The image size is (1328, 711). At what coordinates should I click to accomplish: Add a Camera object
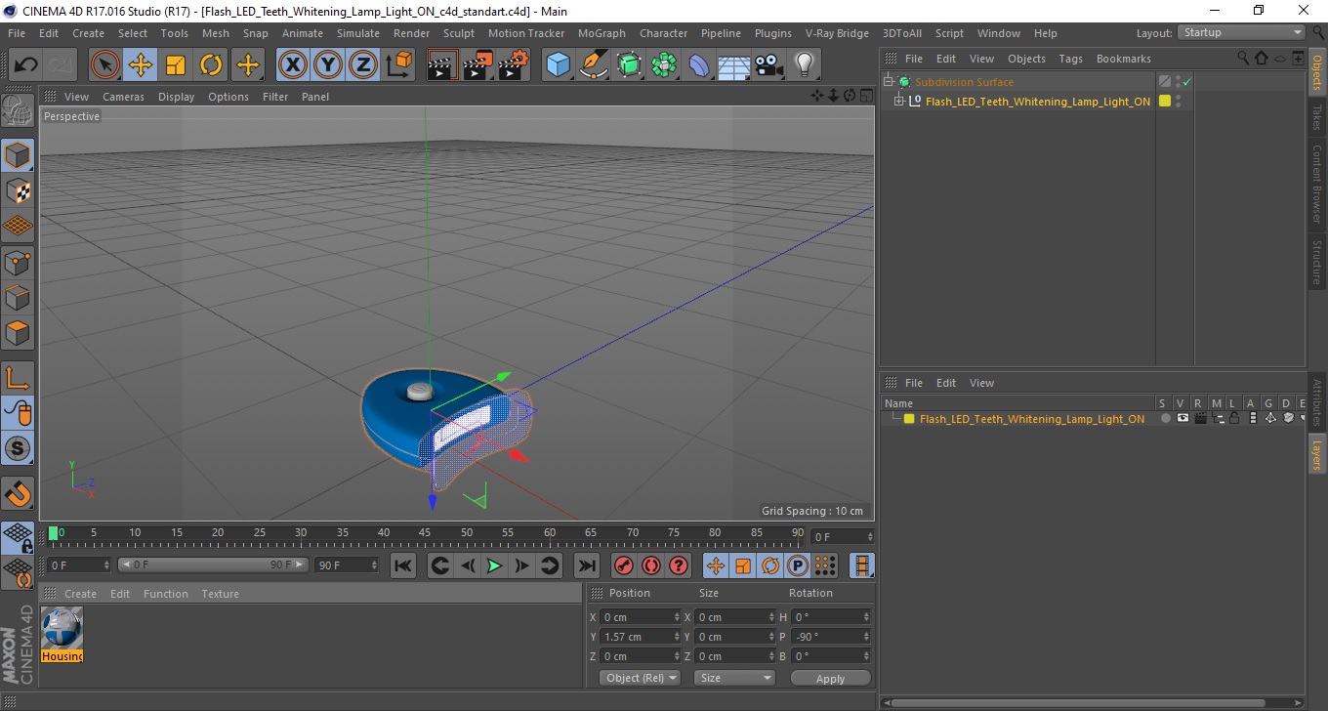769,65
